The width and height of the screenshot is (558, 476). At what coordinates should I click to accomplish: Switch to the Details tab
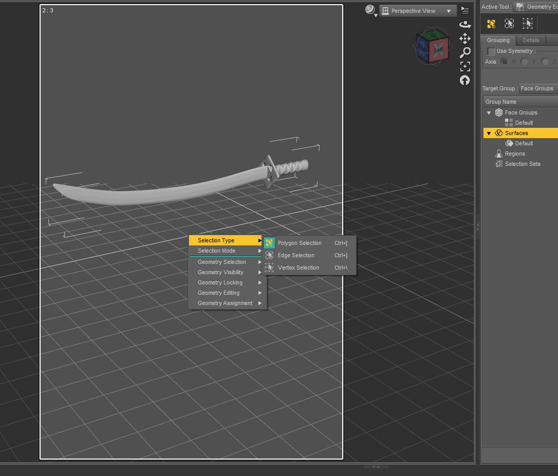pyautogui.click(x=531, y=40)
